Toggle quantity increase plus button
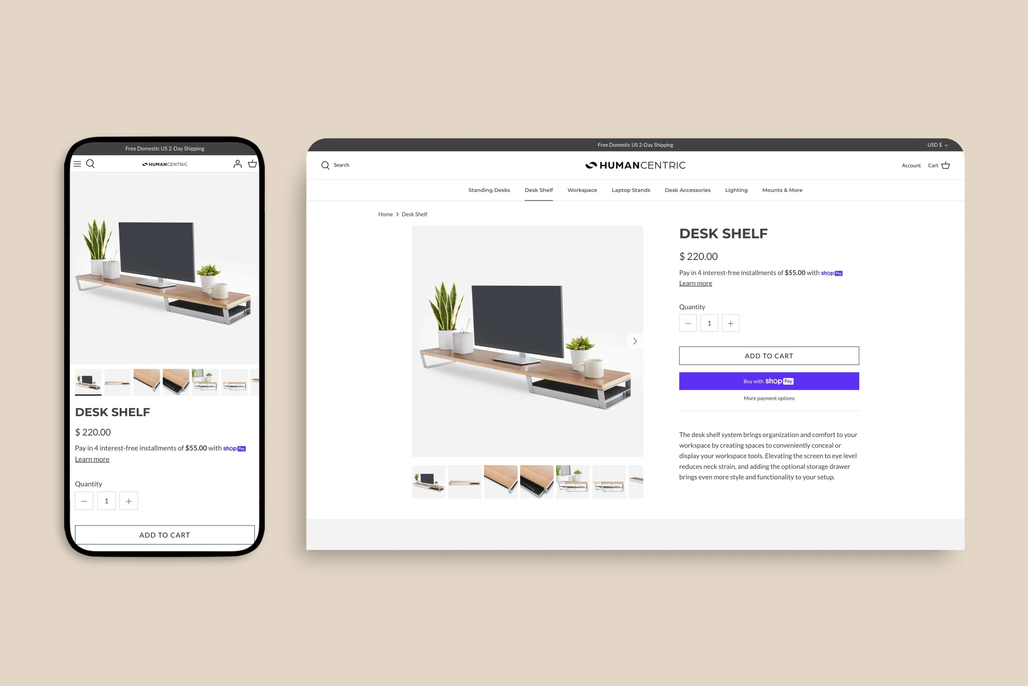 click(730, 322)
